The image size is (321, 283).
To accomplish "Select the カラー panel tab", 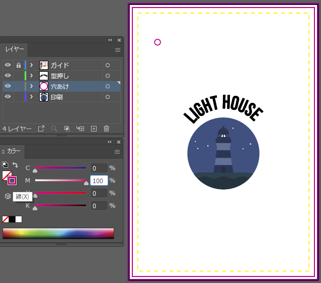I will (14, 151).
